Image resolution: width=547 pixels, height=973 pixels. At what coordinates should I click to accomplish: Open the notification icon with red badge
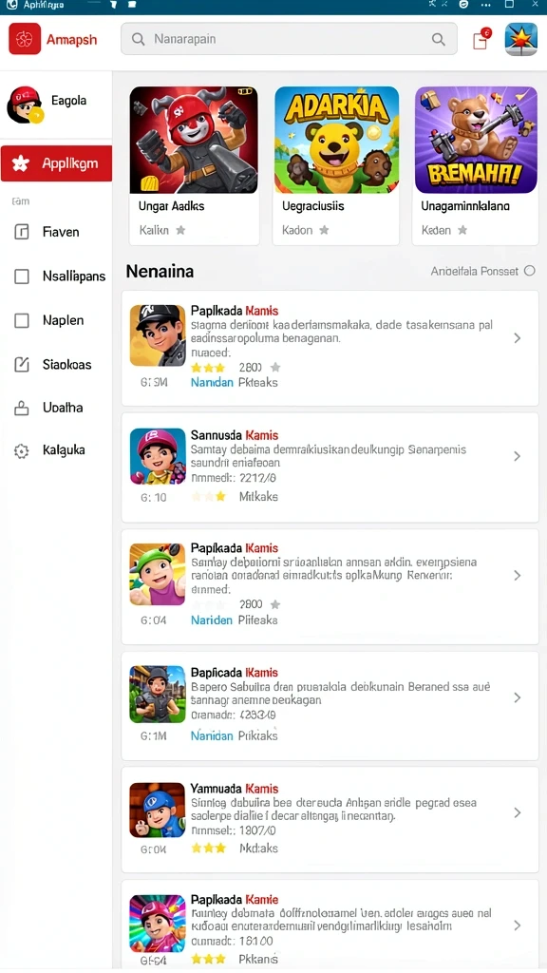click(481, 39)
